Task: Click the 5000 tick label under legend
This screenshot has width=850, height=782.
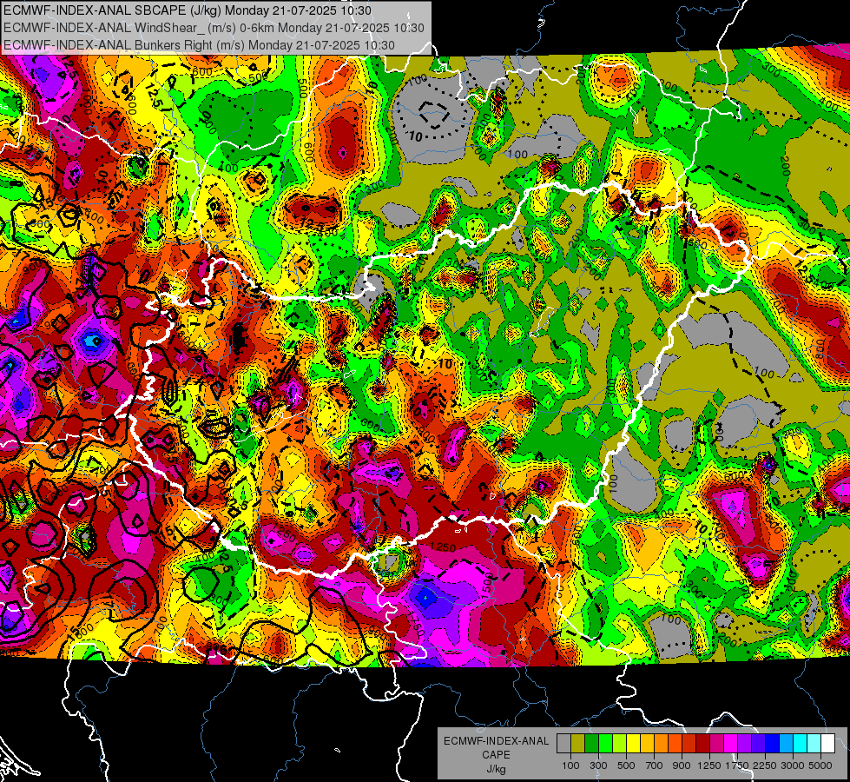Action: 820,765
